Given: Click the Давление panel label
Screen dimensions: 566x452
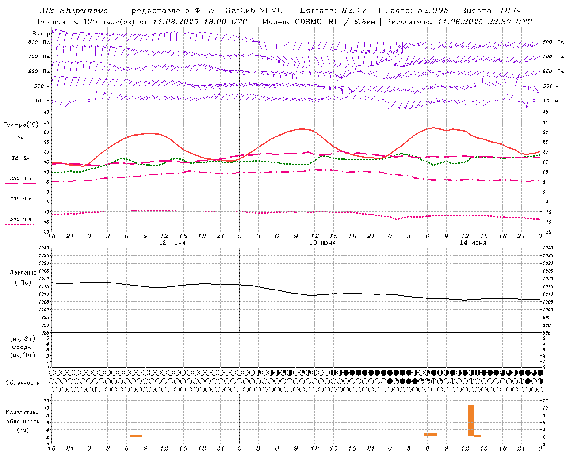Looking at the screenshot, I should [x=23, y=272].
